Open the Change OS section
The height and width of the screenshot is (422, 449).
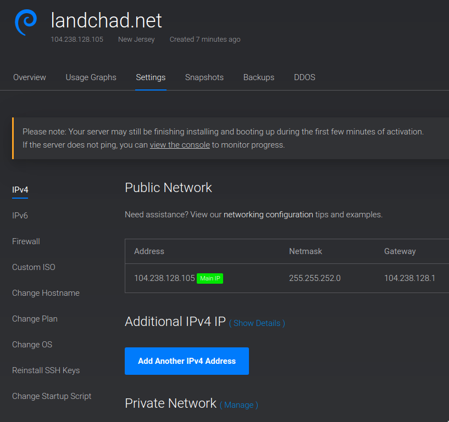point(32,345)
